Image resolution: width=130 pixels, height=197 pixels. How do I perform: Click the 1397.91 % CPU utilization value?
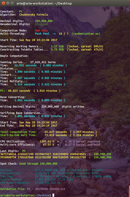pos(47,141)
